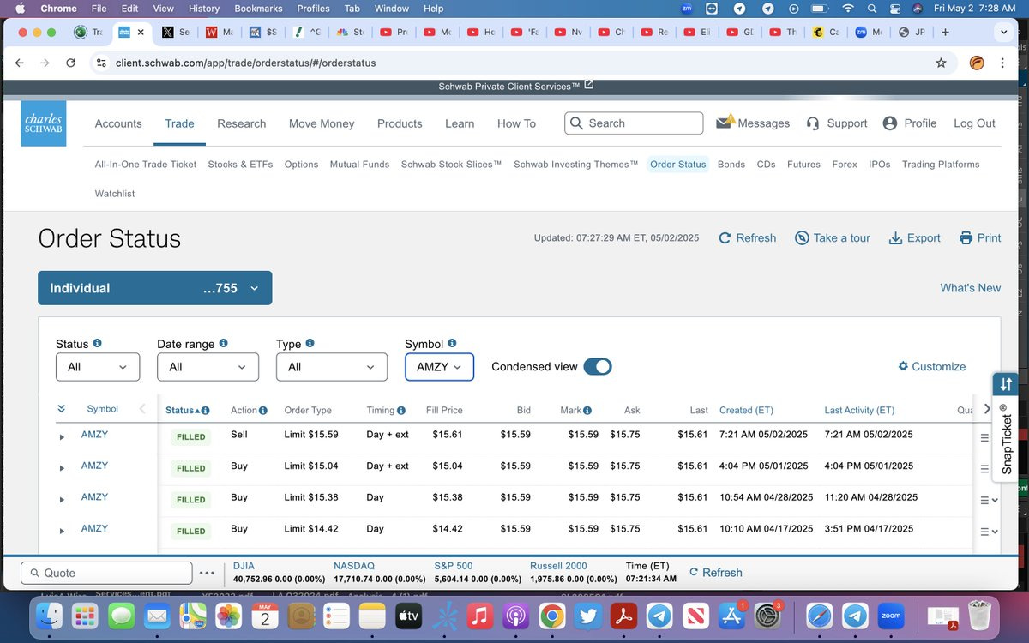Sort by Created (ET) column
This screenshot has height=643, width=1029.
[746, 411]
